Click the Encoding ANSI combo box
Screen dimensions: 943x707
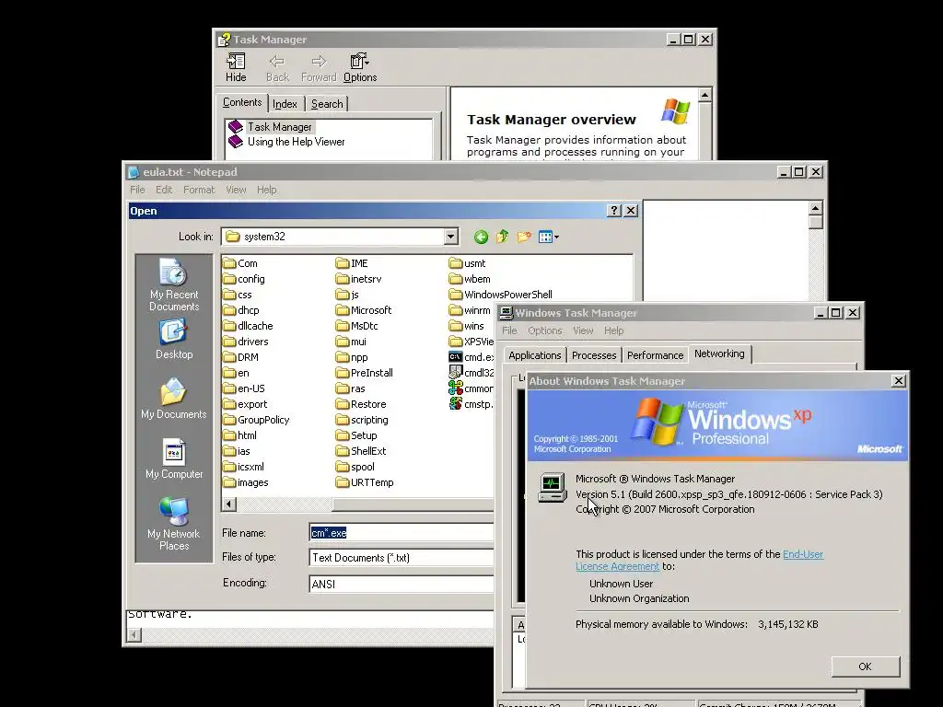tap(402, 584)
